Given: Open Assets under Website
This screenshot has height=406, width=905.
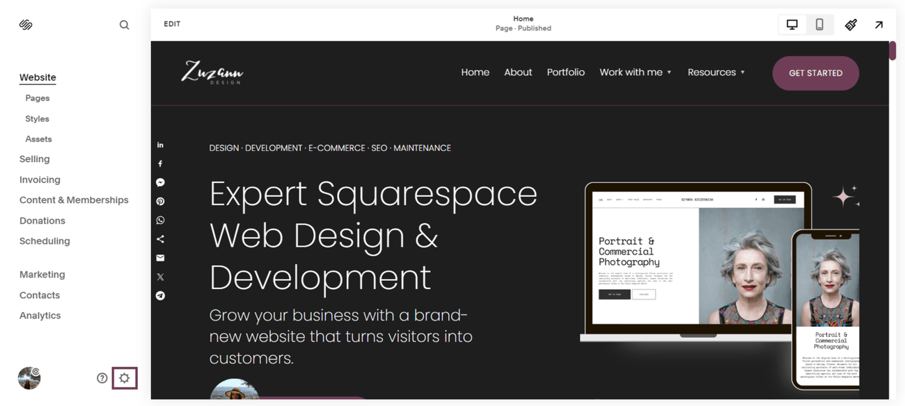Looking at the screenshot, I should coord(38,139).
